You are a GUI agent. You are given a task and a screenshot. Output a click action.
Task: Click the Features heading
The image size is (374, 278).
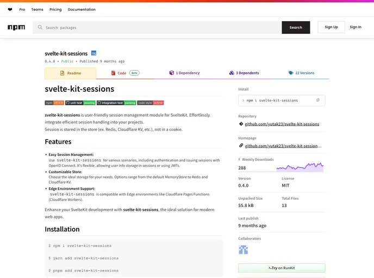[58, 142]
